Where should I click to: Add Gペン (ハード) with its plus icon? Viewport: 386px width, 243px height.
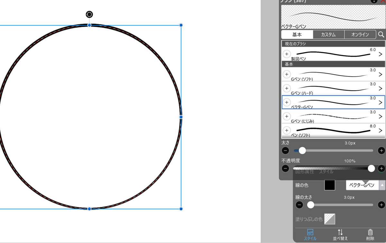(x=287, y=88)
